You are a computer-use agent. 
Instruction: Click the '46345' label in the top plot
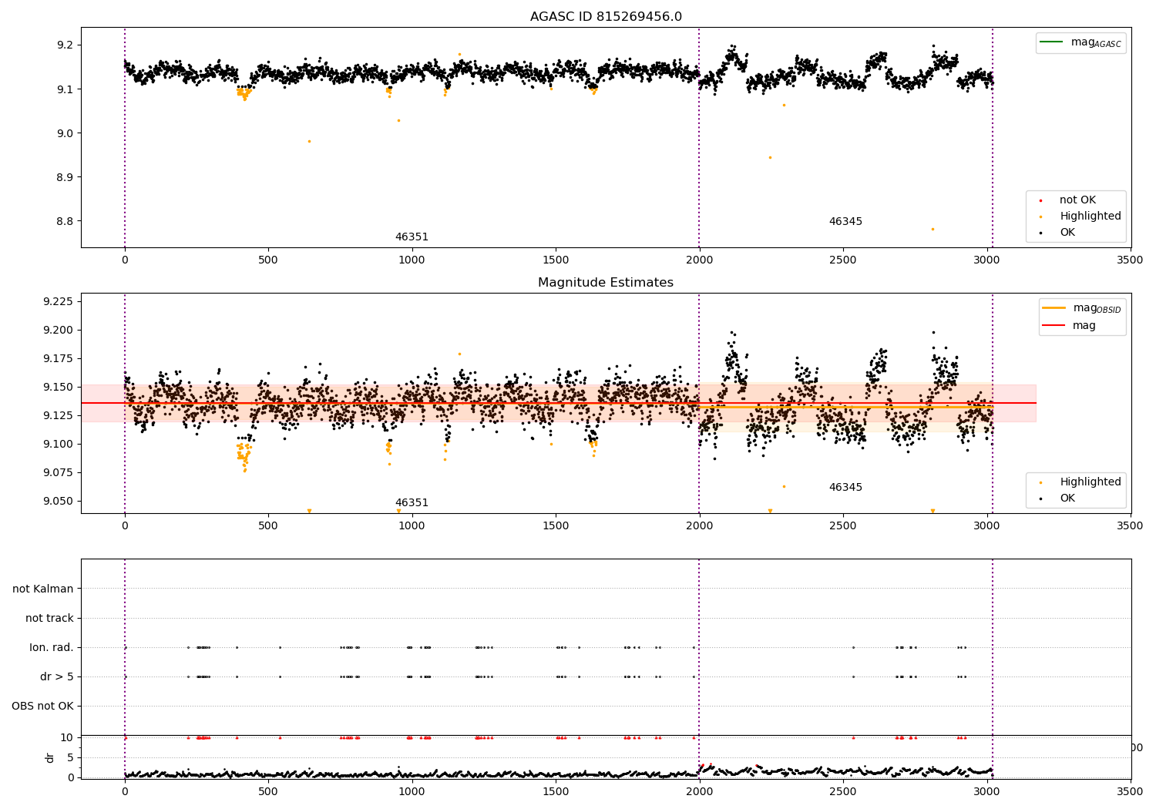(x=845, y=222)
